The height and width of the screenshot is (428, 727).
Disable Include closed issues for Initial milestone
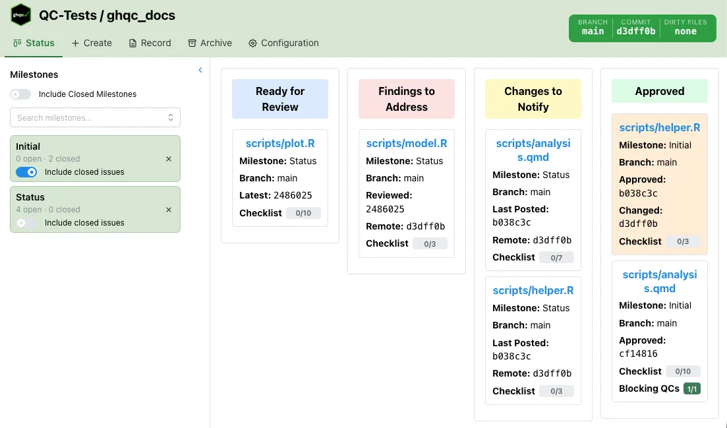[26, 172]
